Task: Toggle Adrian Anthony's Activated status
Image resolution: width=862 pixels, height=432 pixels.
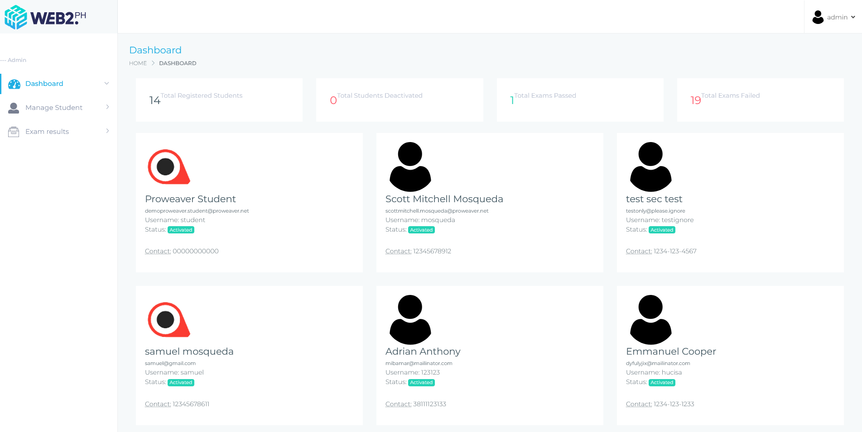Action: pyautogui.click(x=421, y=382)
